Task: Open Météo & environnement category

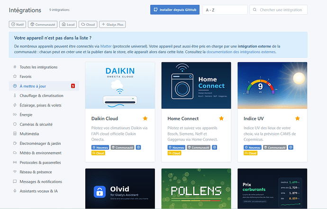Action: (44, 153)
